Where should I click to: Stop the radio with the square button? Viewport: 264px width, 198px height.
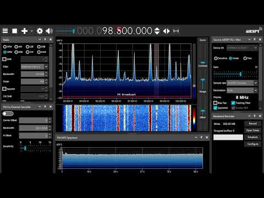[x=15, y=31]
